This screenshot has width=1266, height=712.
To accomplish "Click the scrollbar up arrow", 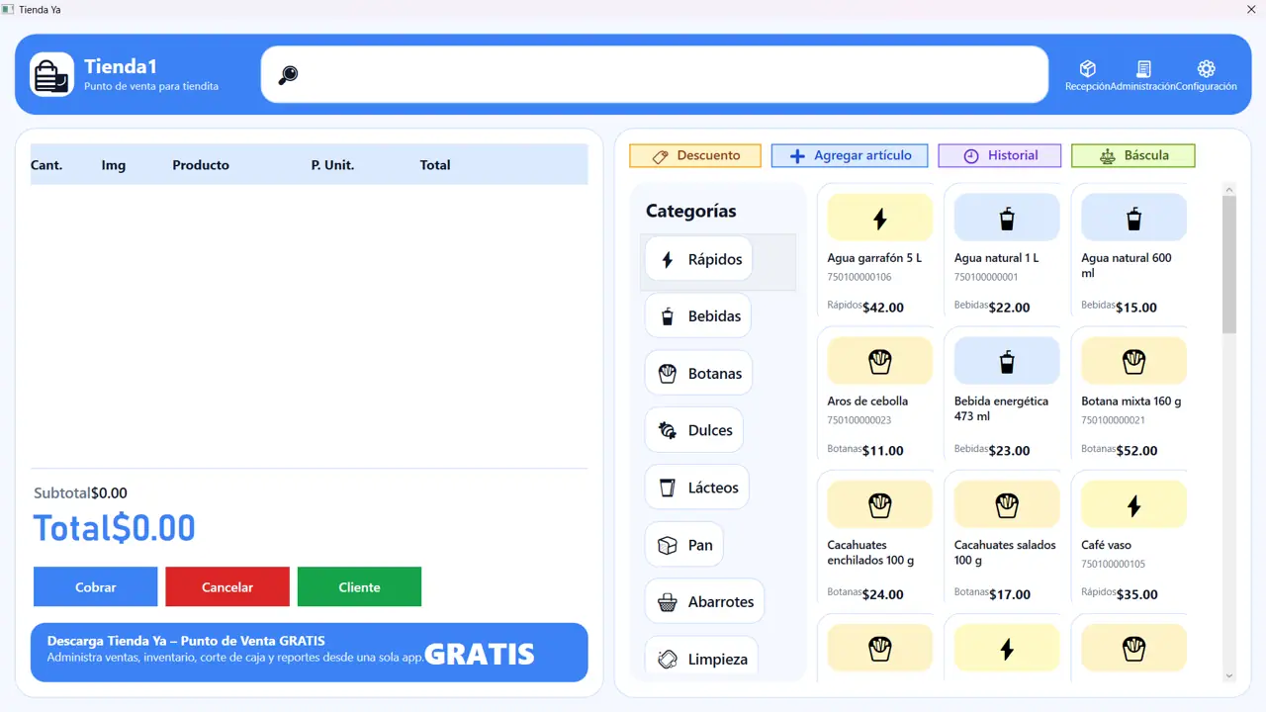I will [1229, 189].
